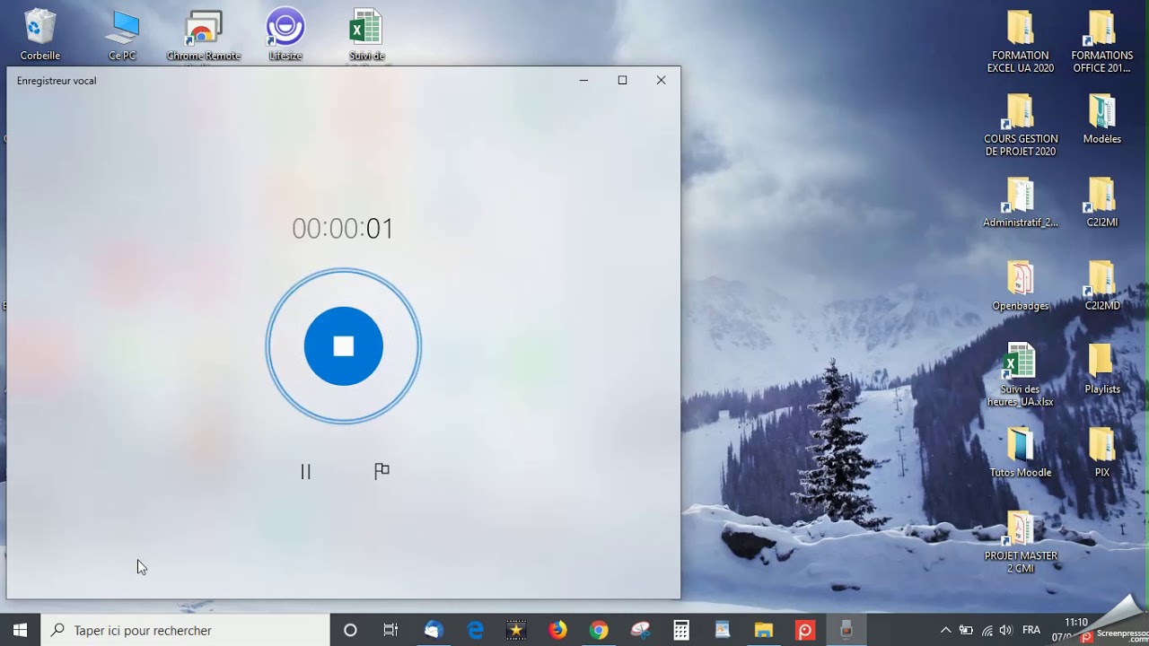Select the COURS GESTION DE PROJET 2020 folder
The width and height of the screenshot is (1149, 646).
tap(1021, 125)
